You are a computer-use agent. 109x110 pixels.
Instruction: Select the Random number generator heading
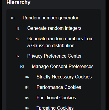(x=50, y=18)
